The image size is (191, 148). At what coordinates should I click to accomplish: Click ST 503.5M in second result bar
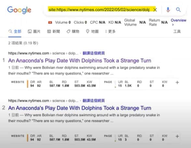coord(80,140)
